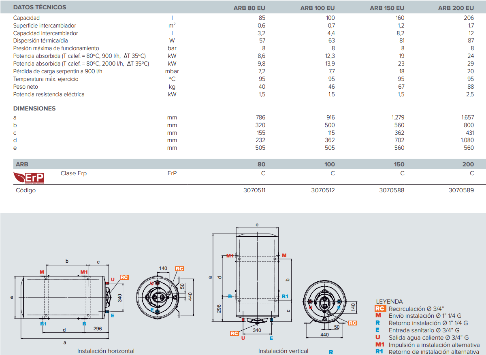Click product code 3070512
Screen dimensions: 486x355
coord(323,190)
